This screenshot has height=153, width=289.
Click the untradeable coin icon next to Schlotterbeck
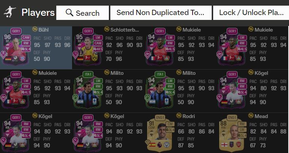click(x=107, y=29)
